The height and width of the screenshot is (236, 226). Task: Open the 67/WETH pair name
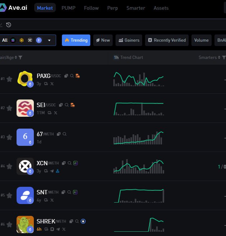coord(45,134)
